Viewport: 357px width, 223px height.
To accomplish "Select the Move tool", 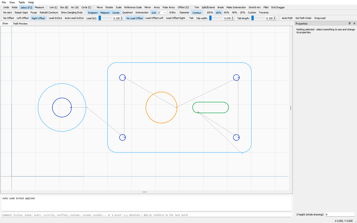I will (x=100, y=7).
